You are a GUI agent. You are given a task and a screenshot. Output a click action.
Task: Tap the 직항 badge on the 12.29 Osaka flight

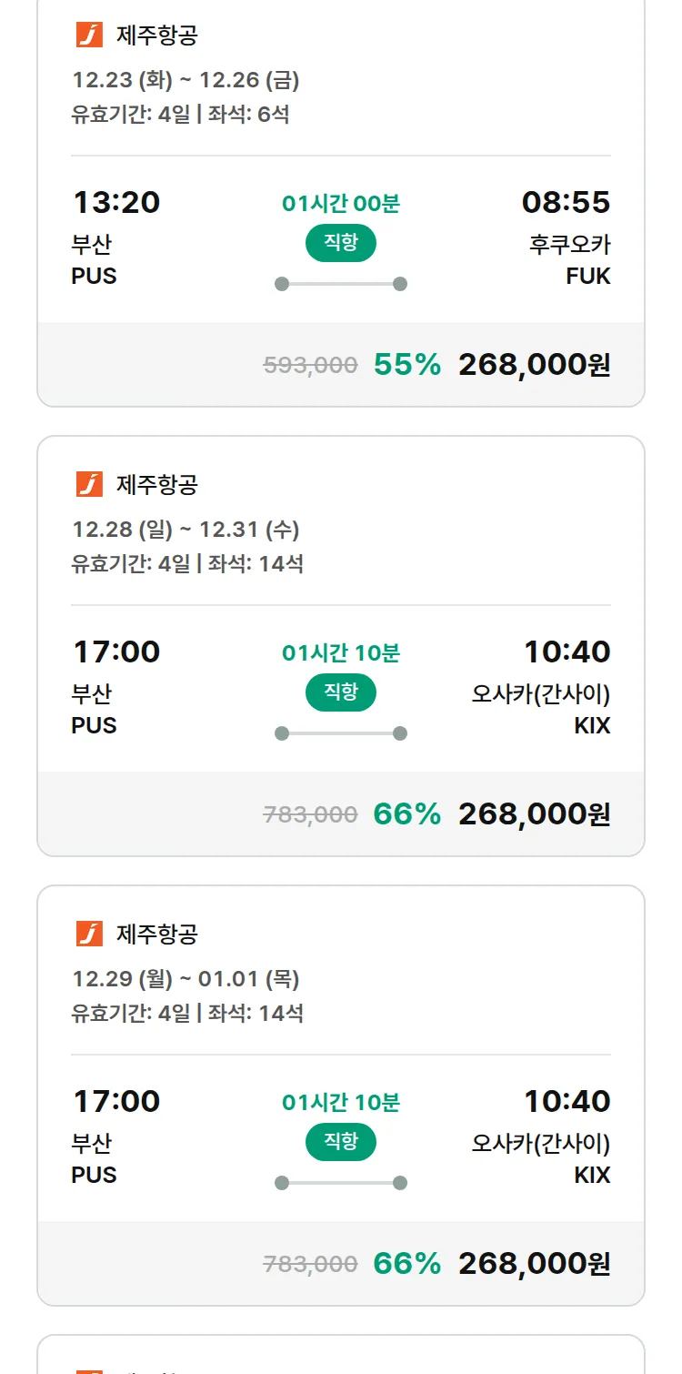pos(340,1142)
